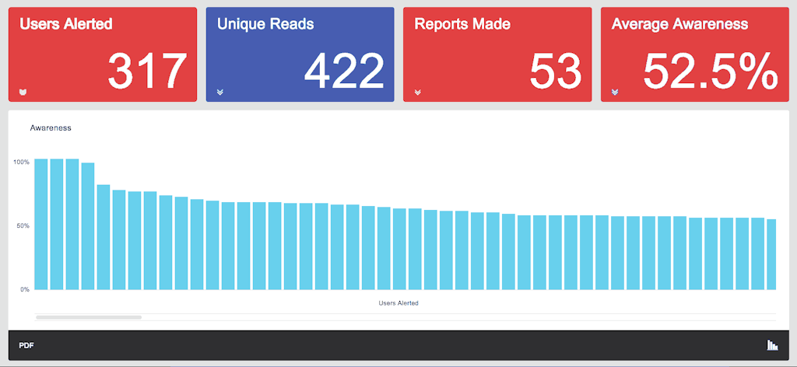
Task: Click the last bar in awareness chart
Action: (771, 254)
